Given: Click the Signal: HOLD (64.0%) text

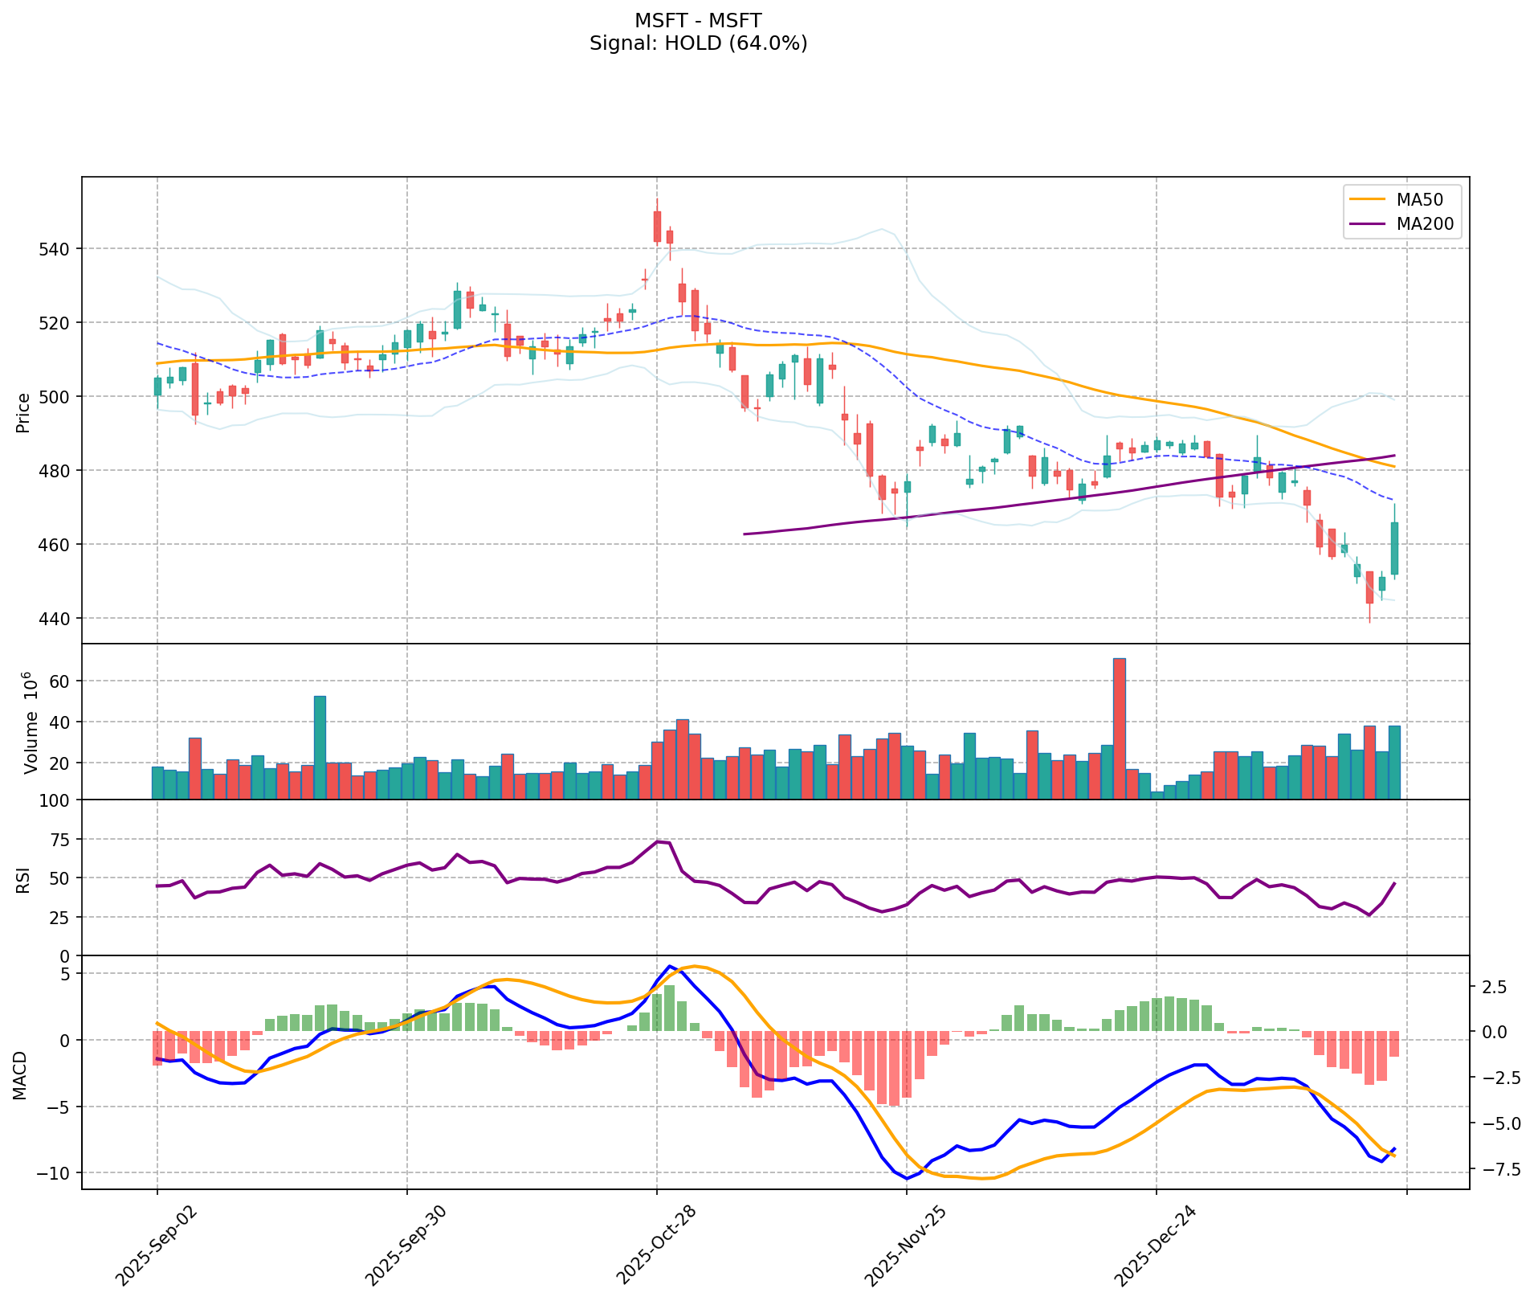Looking at the screenshot, I should [x=697, y=43].
